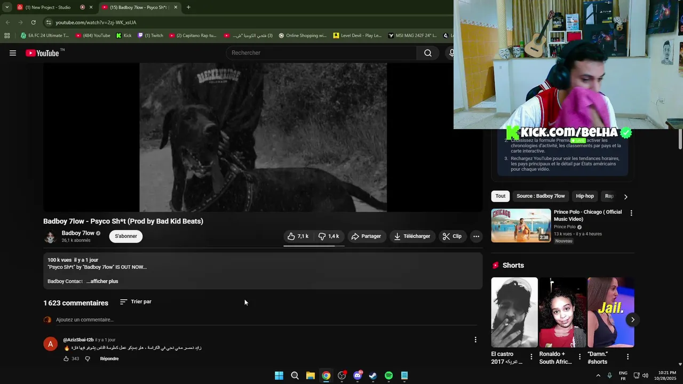This screenshot has height=384, width=683.
Task: Click the Ajoutez un commentaire field
Action: pyautogui.click(x=266, y=319)
